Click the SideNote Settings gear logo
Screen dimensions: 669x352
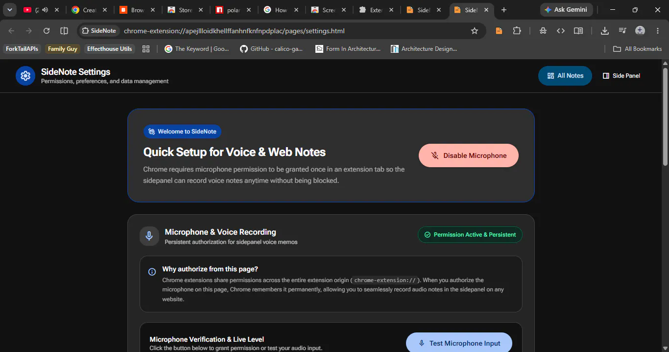pyautogui.click(x=25, y=76)
